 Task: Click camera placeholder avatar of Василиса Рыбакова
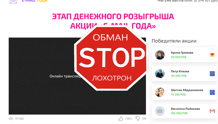tap(160, 111)
